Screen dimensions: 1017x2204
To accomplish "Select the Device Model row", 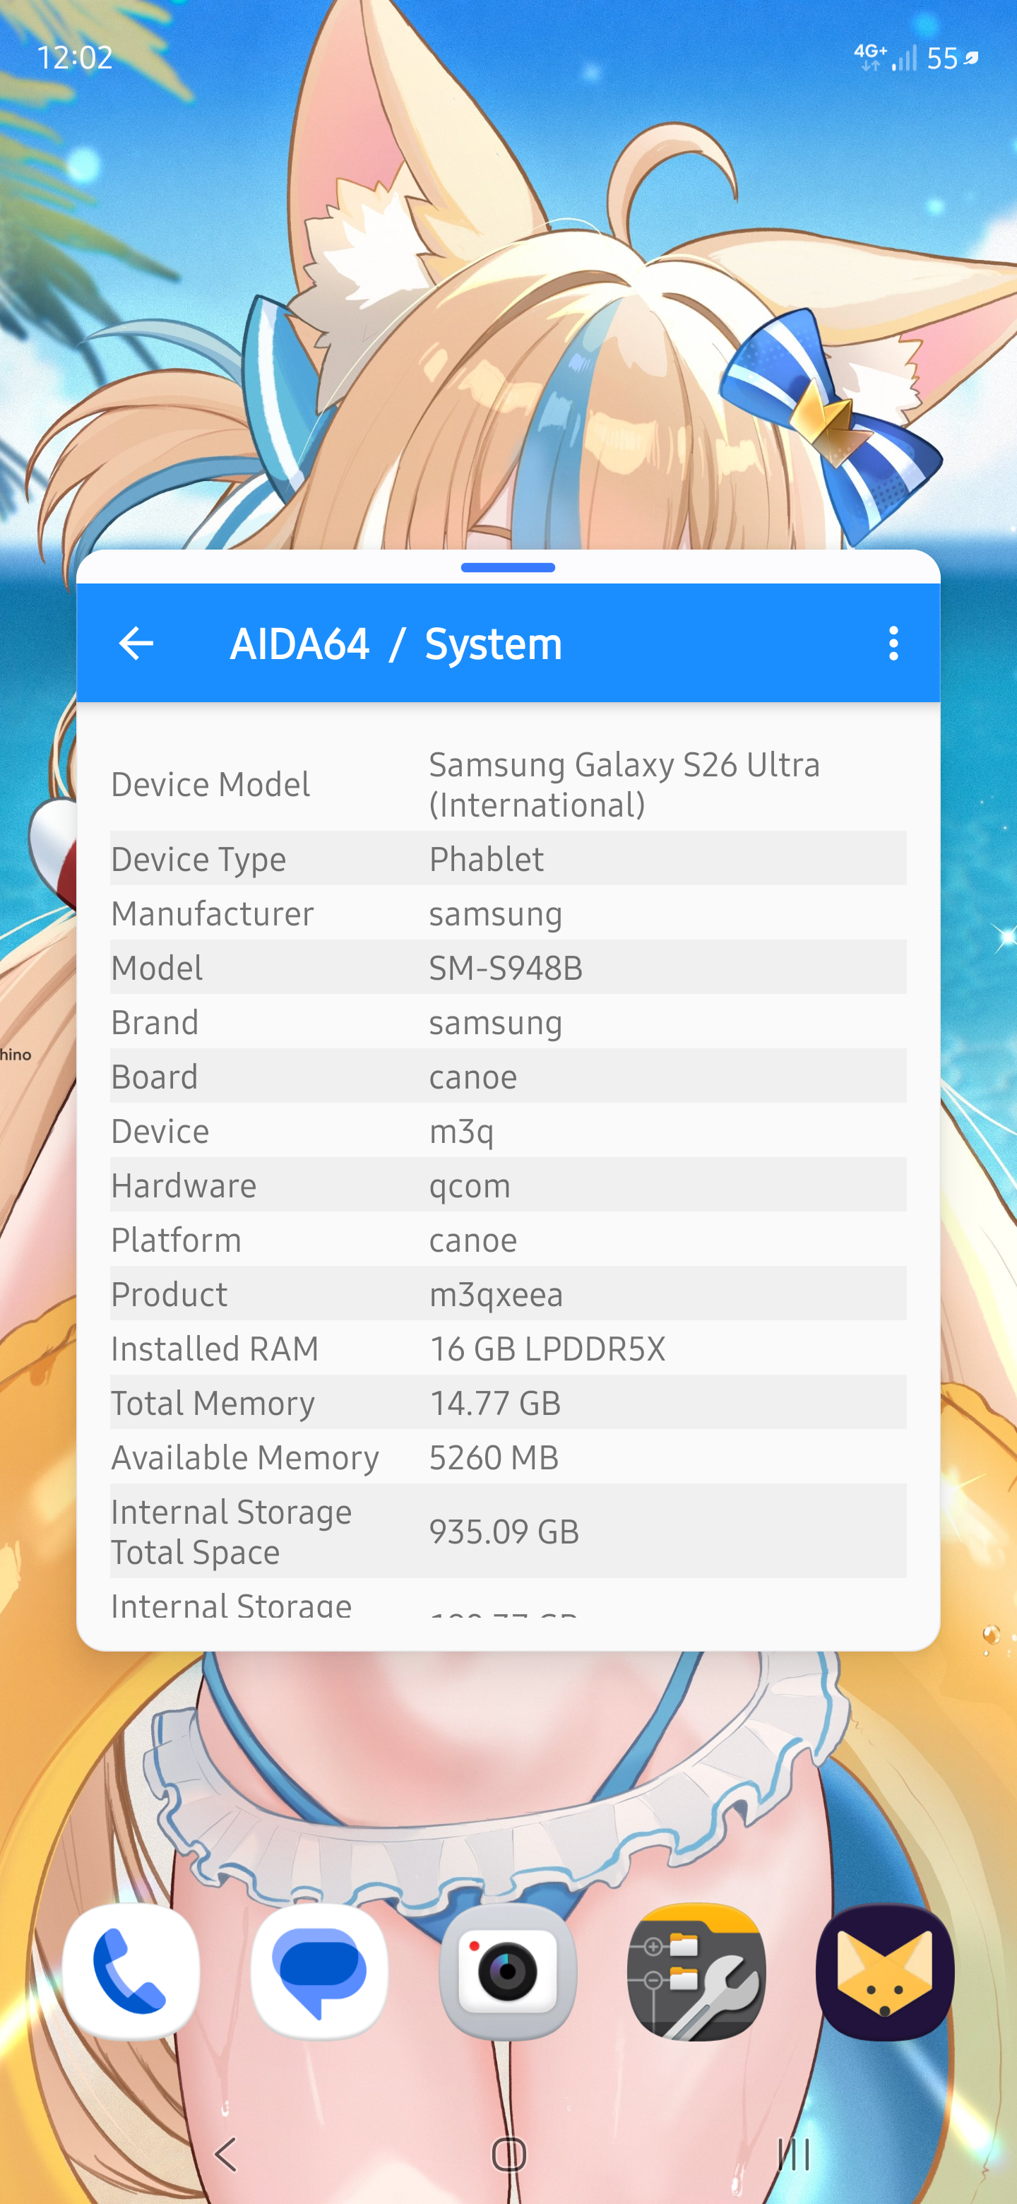I will [x=508, y=785].
